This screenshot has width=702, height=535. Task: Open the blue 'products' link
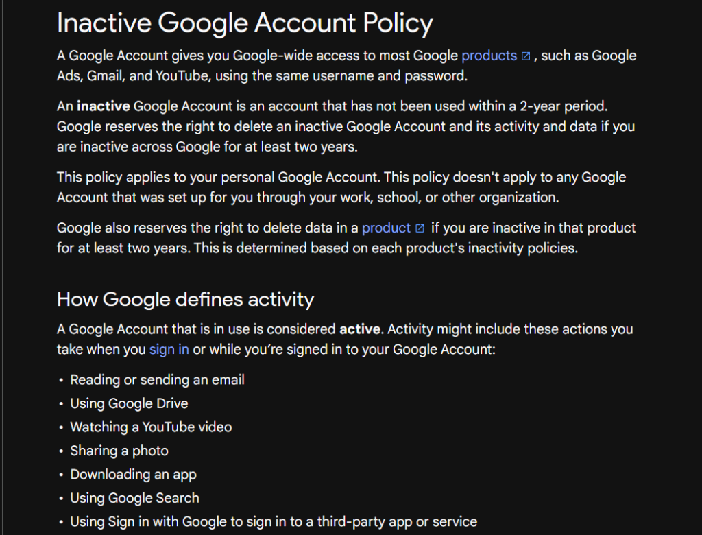click(489, 56)
